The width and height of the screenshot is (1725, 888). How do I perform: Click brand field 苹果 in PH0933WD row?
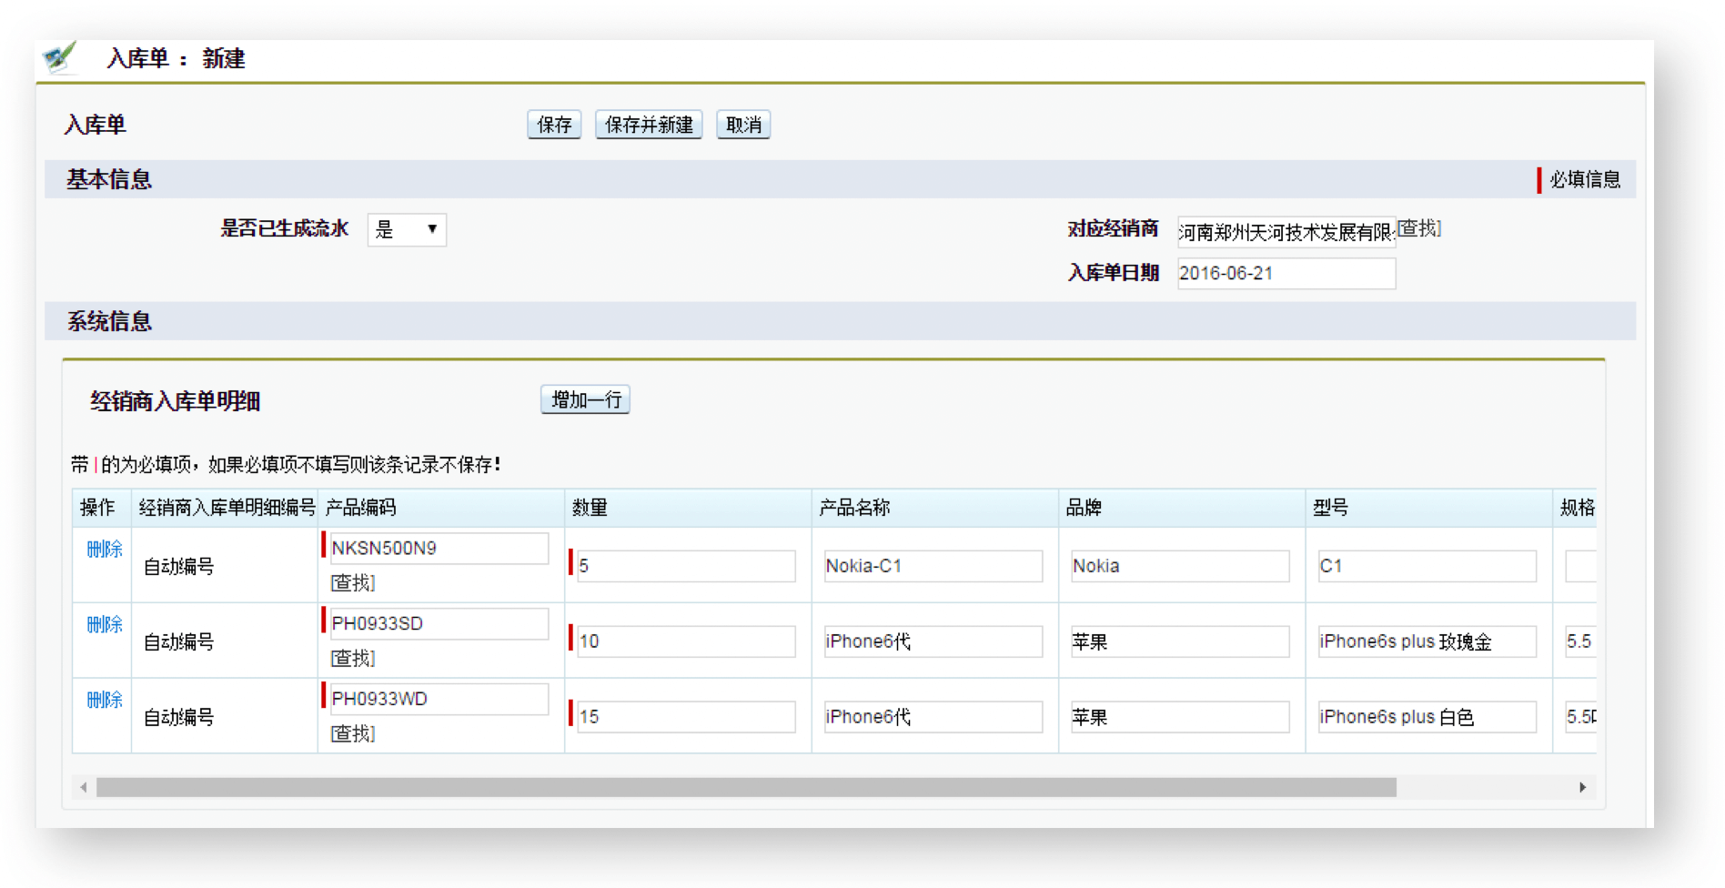click(x=1180, y=717)
